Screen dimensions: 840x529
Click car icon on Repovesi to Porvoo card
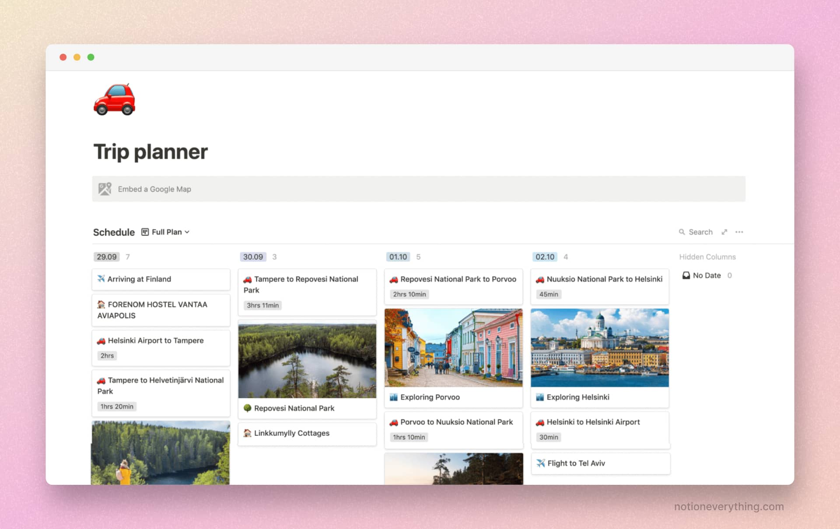pyautogui.click(x=394, y=279)
